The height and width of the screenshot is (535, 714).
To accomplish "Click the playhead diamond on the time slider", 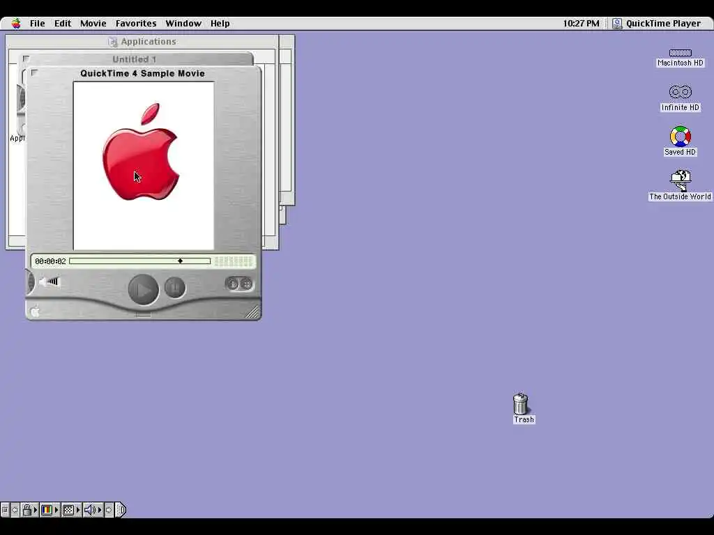I will pyautogui.click(x=181, y=261).
